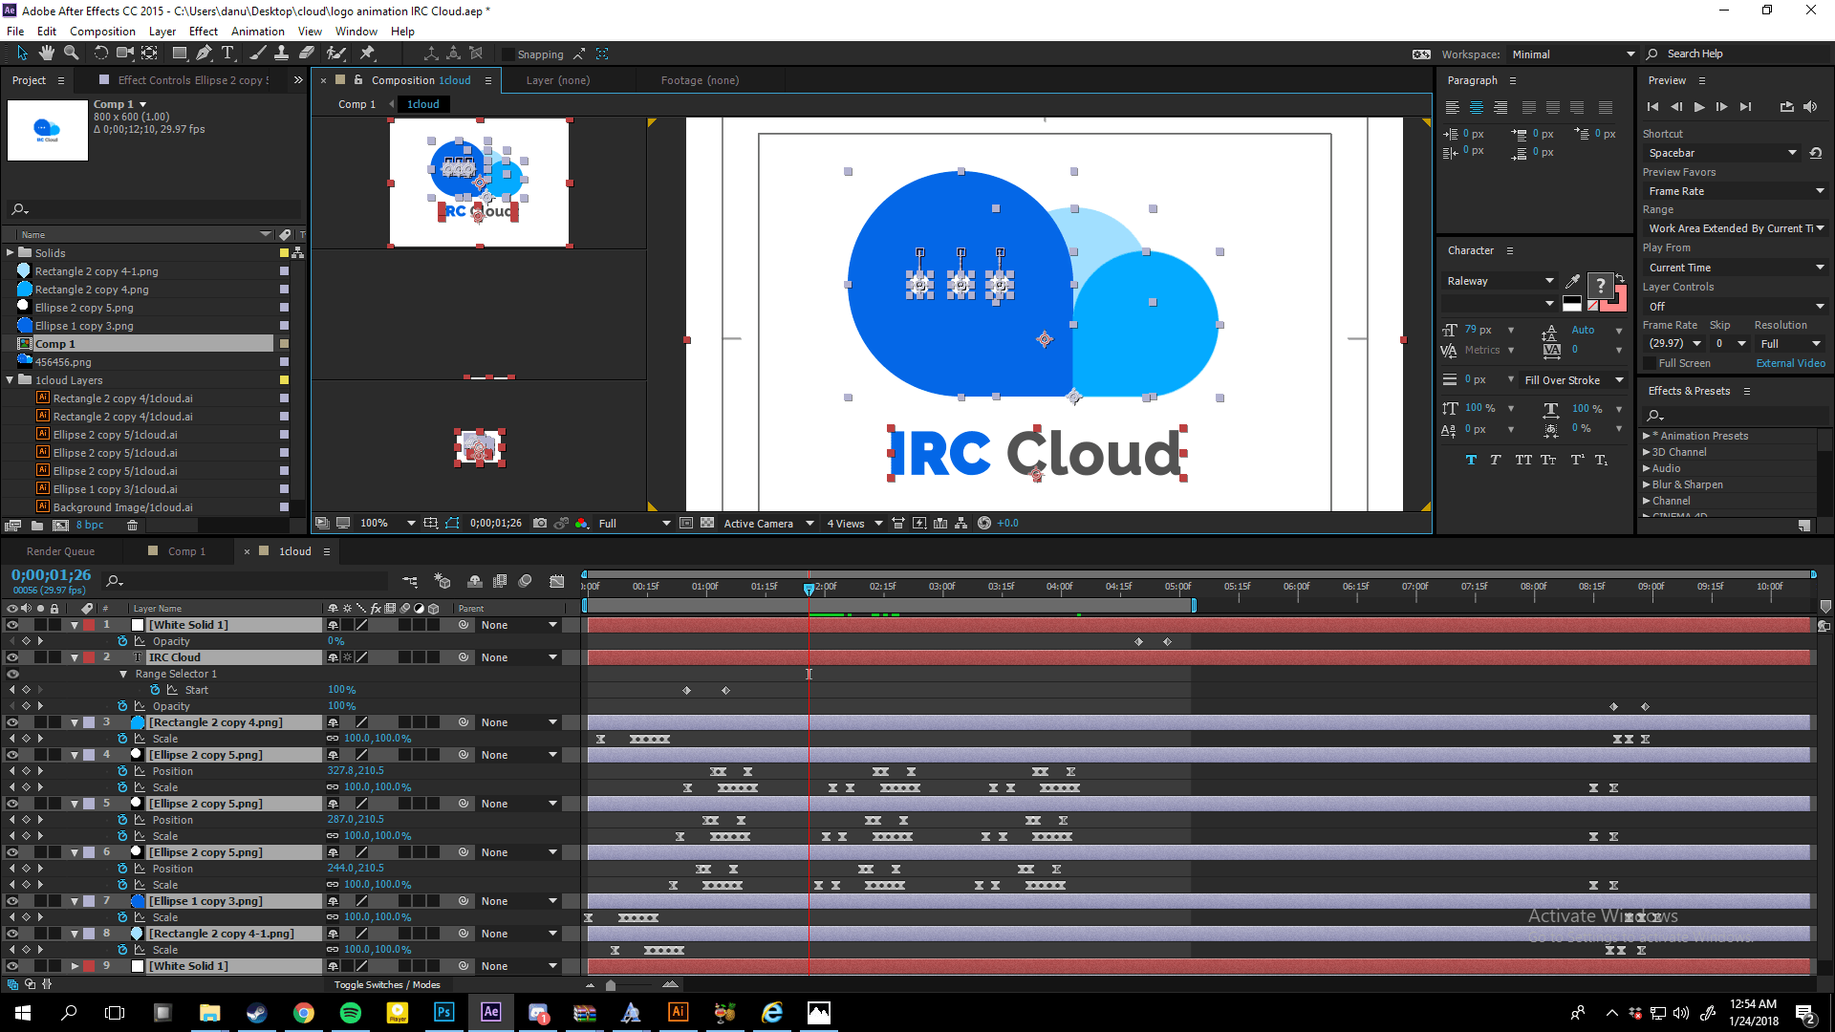Open Effect Controls panel tab

point(193,80)
